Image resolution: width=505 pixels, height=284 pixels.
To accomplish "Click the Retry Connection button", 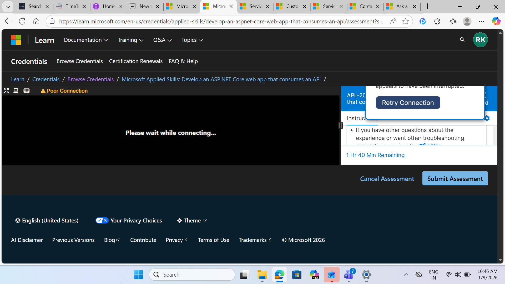I will (x=408, y=103).
